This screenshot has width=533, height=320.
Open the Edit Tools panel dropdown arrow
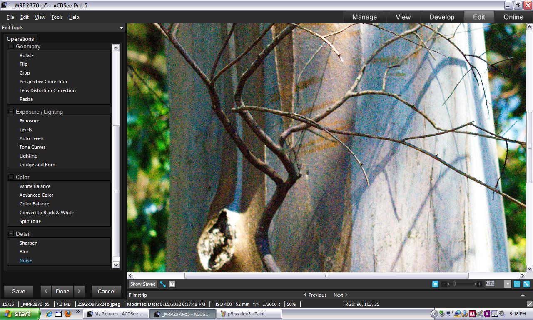[121, 27]
